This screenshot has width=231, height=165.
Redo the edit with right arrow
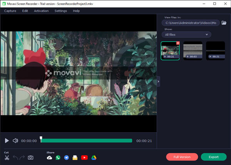(x=22, y=158)
